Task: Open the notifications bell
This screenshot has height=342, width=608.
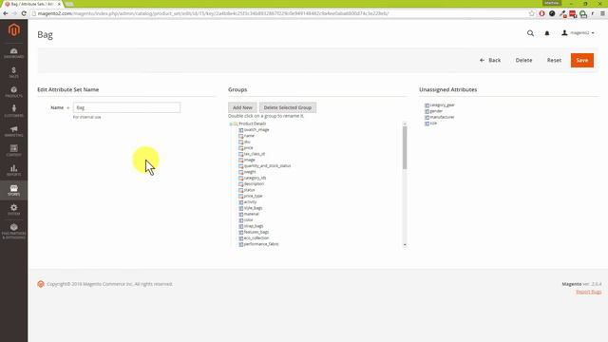Action: pyautogui.click(x=547, y=33)
